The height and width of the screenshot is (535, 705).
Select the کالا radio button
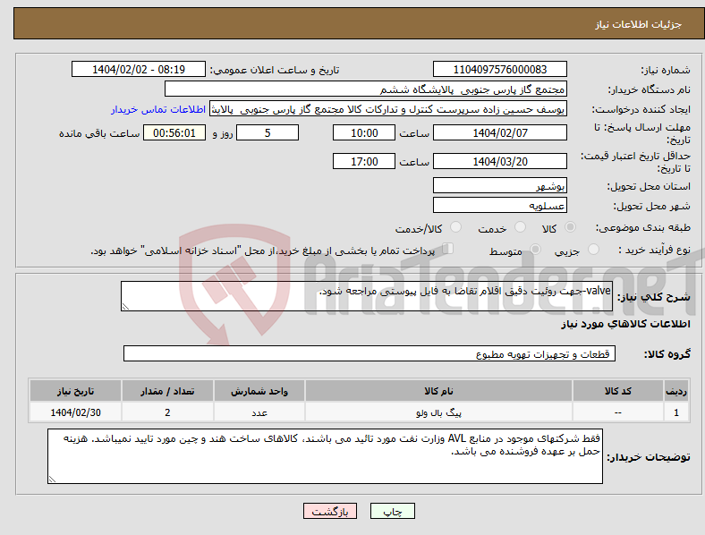point(570,227)
